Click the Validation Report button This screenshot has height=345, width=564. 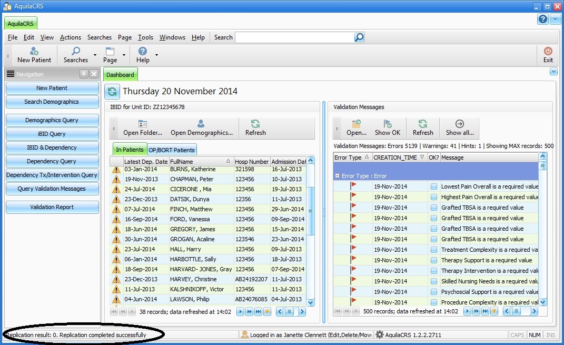pos(52,207)
